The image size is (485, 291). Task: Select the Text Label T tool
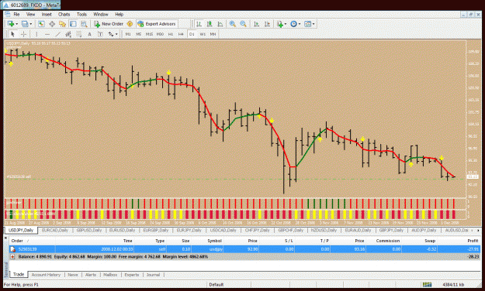100,34
